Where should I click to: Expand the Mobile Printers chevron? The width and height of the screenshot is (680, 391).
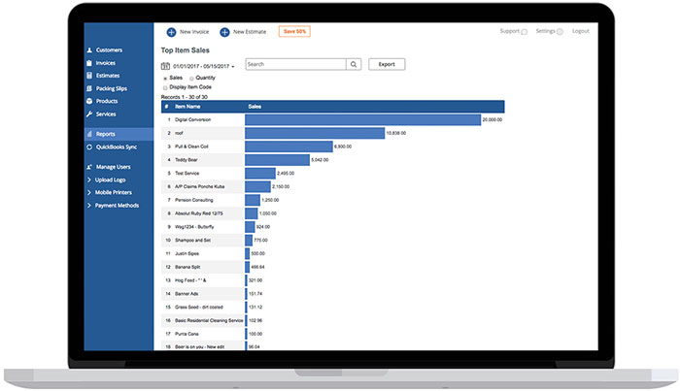pos(89,192)
